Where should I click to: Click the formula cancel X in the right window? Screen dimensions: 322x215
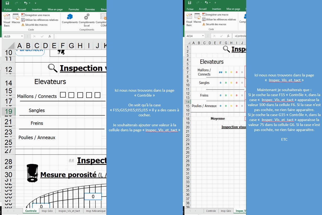point(214,36)
